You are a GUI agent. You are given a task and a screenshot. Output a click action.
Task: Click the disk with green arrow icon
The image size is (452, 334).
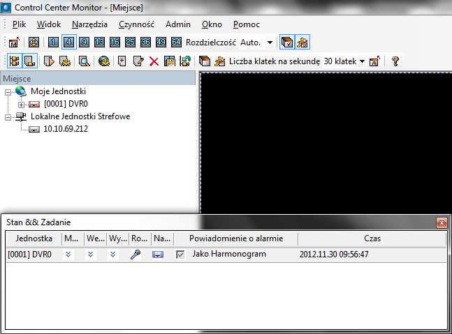(x=185, y=61)
